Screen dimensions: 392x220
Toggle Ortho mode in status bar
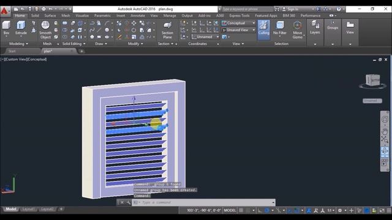coord(260,210)
